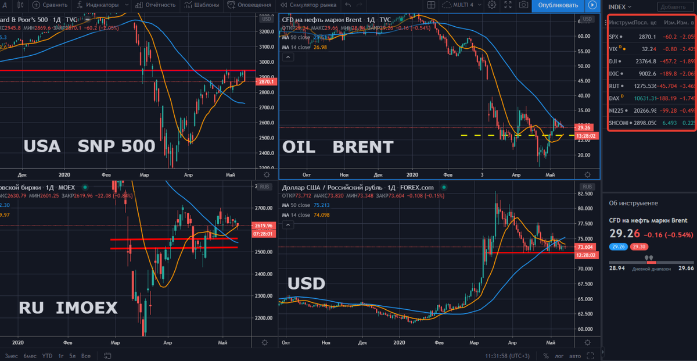Set time range to 5л
The image size is (697, 361).
click(72, 355)
